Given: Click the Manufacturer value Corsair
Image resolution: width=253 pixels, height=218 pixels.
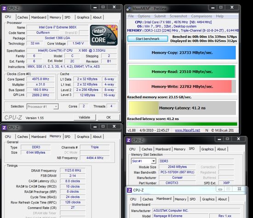Looking at the screenshot, I should coord(177,177).
